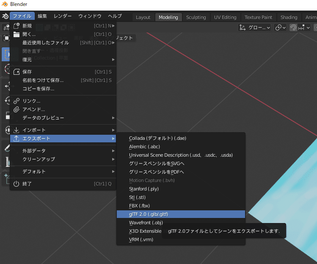Open the グロー transform orientation dropdown

pos(254,27)
